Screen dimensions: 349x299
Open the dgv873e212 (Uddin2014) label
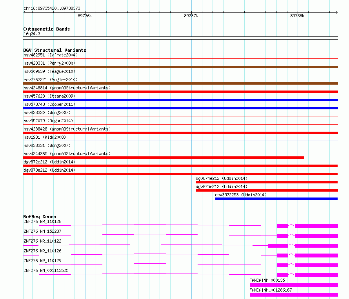click(49, 170)
